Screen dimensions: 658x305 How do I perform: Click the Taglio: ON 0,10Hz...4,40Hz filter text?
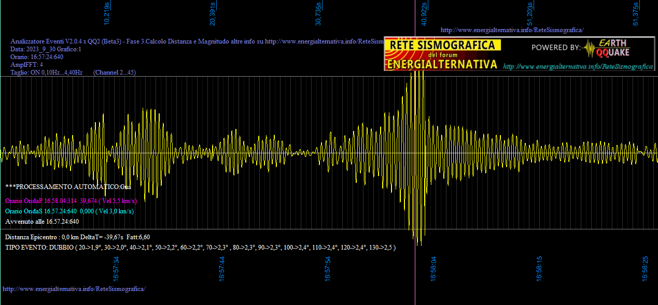(x=47, y=72)
